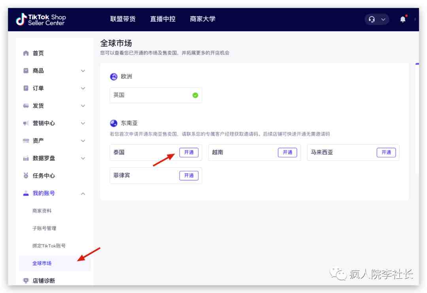The image size is (427, 293).
Task: Click the 发货 truck icon
Action: (26, 106)
